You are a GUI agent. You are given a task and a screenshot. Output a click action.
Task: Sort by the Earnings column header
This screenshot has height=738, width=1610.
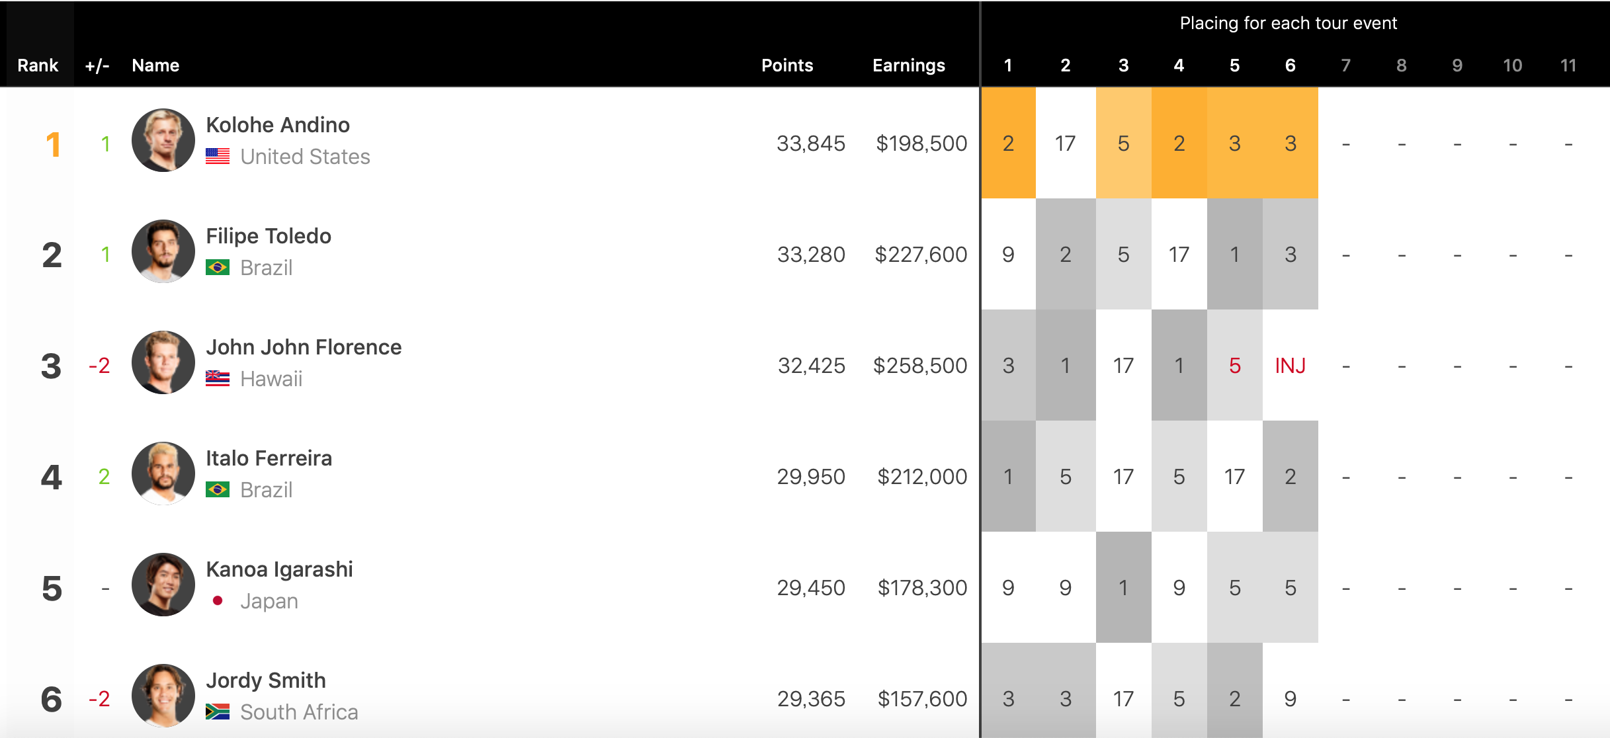[908, 65]
